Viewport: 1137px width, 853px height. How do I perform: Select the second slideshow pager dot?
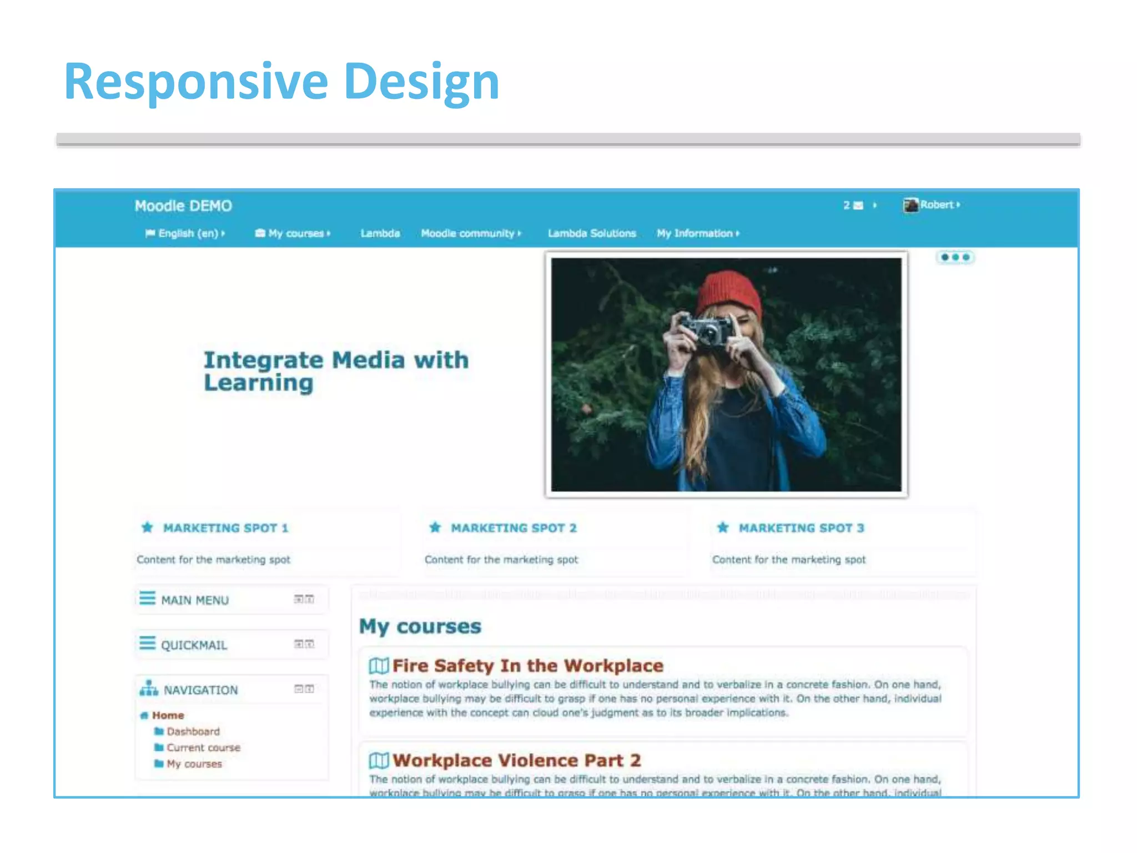coord(955,257)
